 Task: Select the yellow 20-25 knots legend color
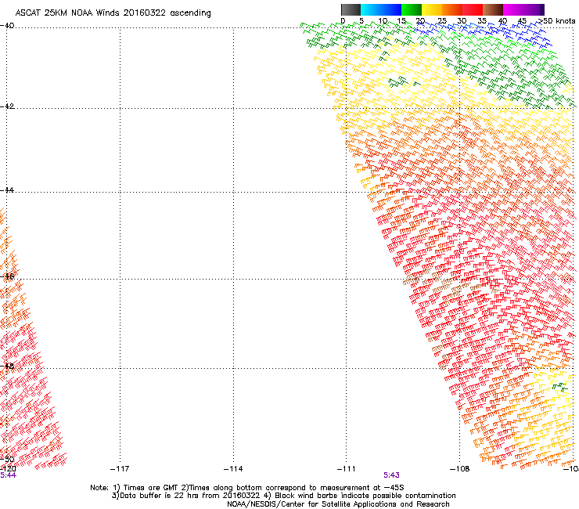click(x=432, y=9)
